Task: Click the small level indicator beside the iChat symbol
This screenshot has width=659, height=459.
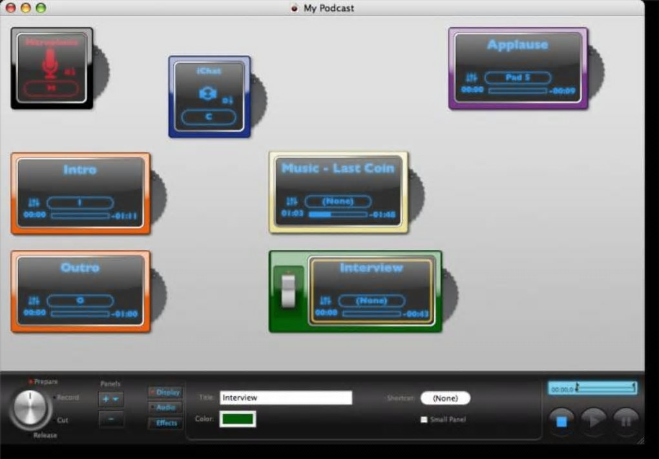Action: click(x=227, y=100)
